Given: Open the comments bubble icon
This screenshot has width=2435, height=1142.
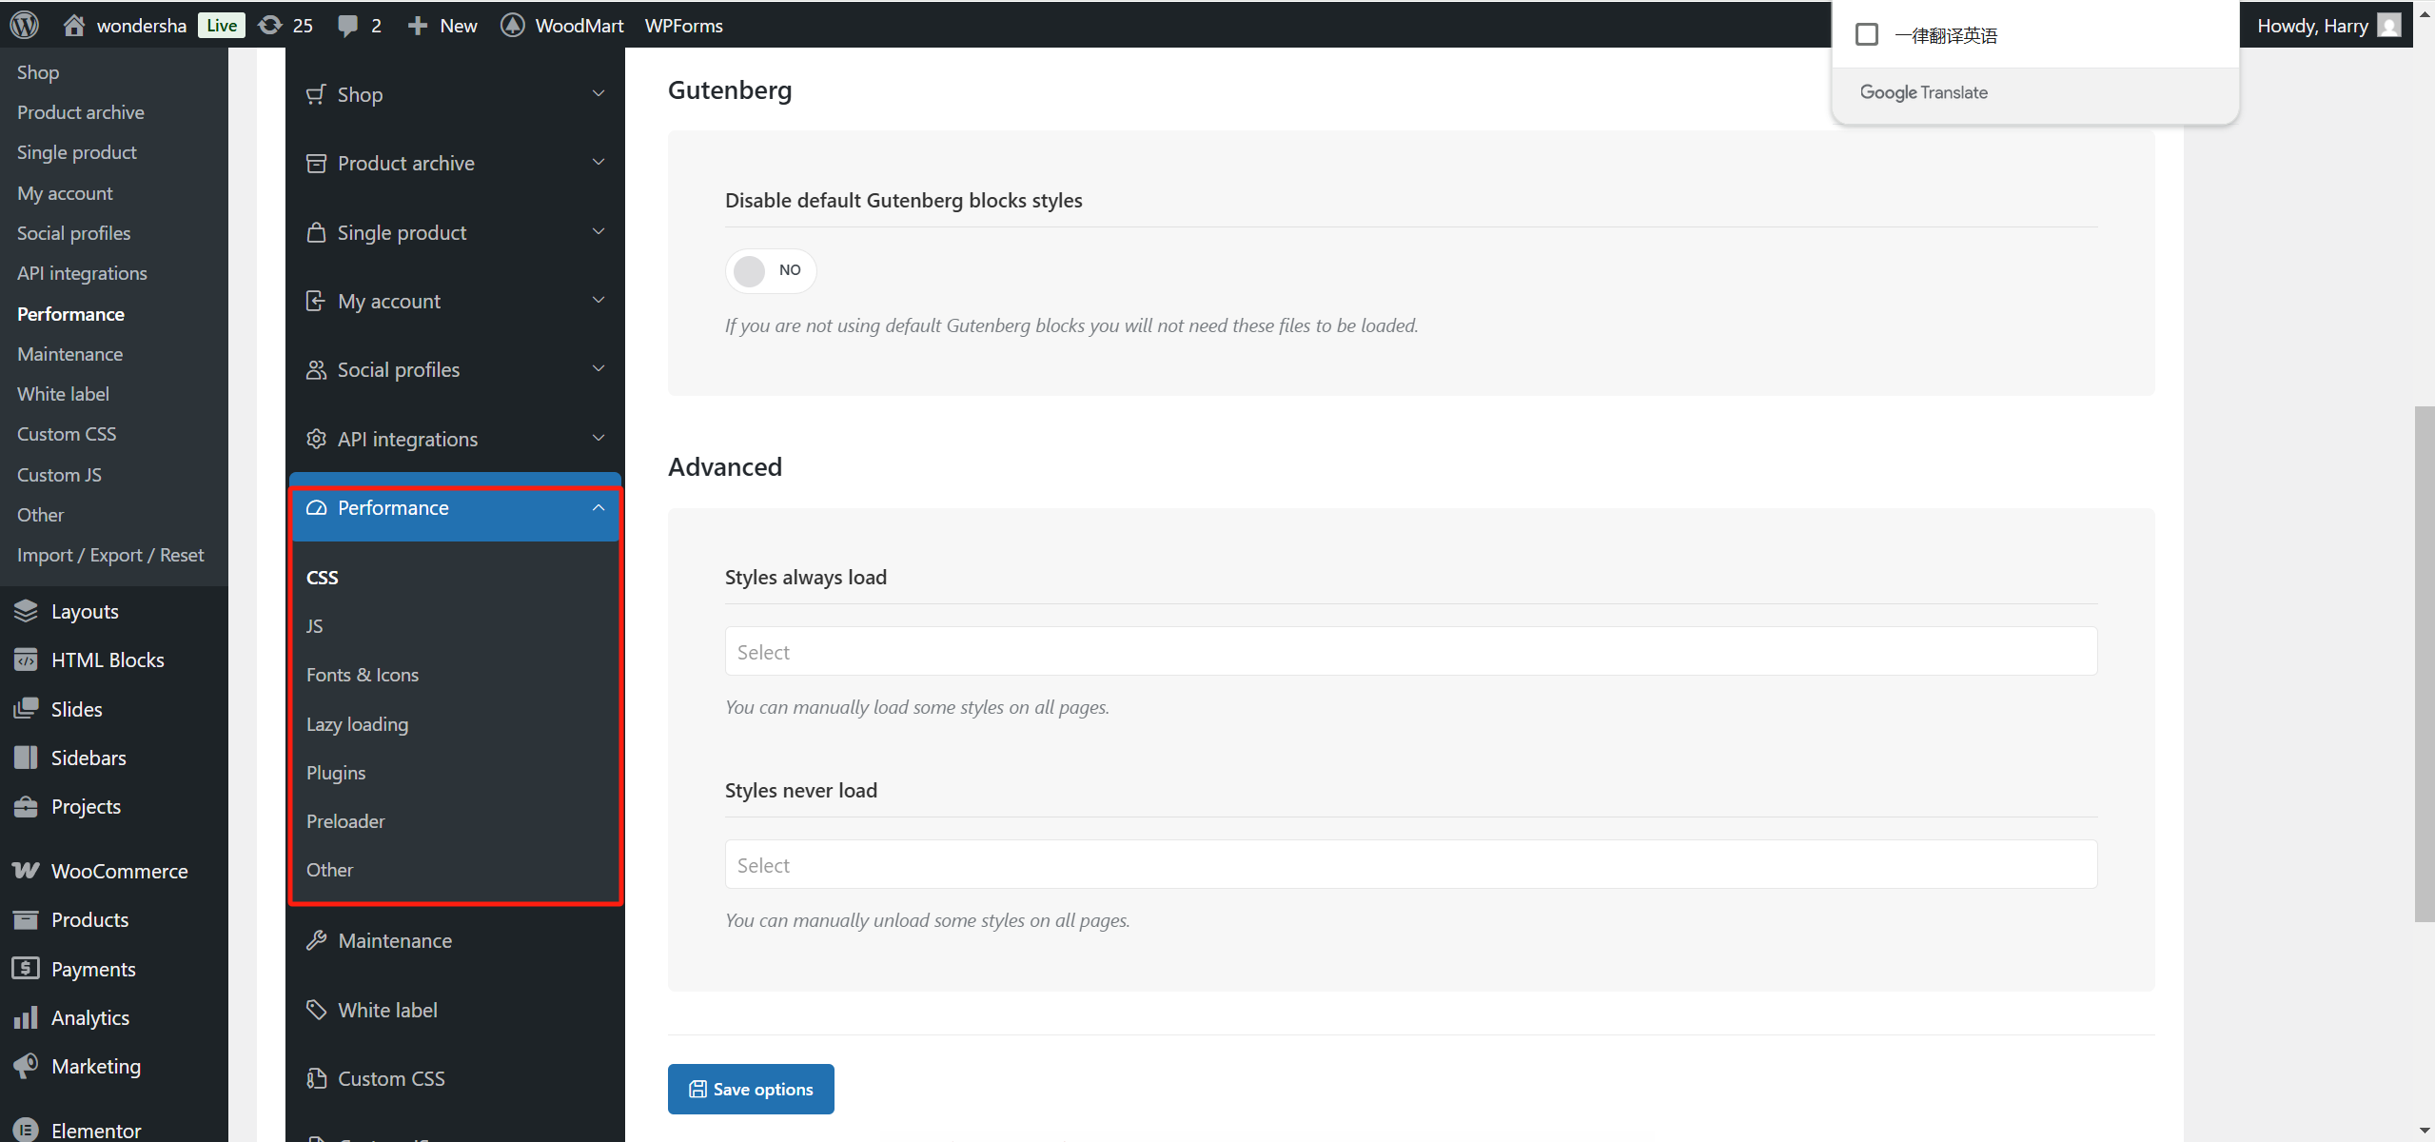Looking at the screenshot, I should (347, 26).
